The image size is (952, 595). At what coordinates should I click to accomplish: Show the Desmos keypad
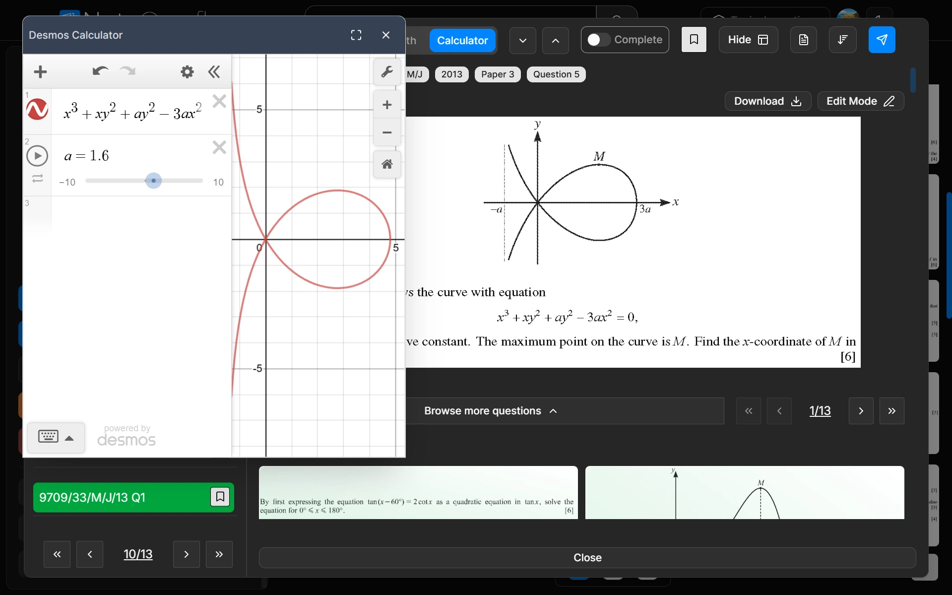coord(56,437)
